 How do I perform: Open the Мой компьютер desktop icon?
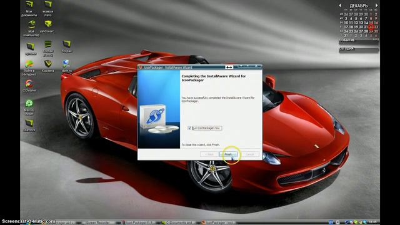(31, 29)
